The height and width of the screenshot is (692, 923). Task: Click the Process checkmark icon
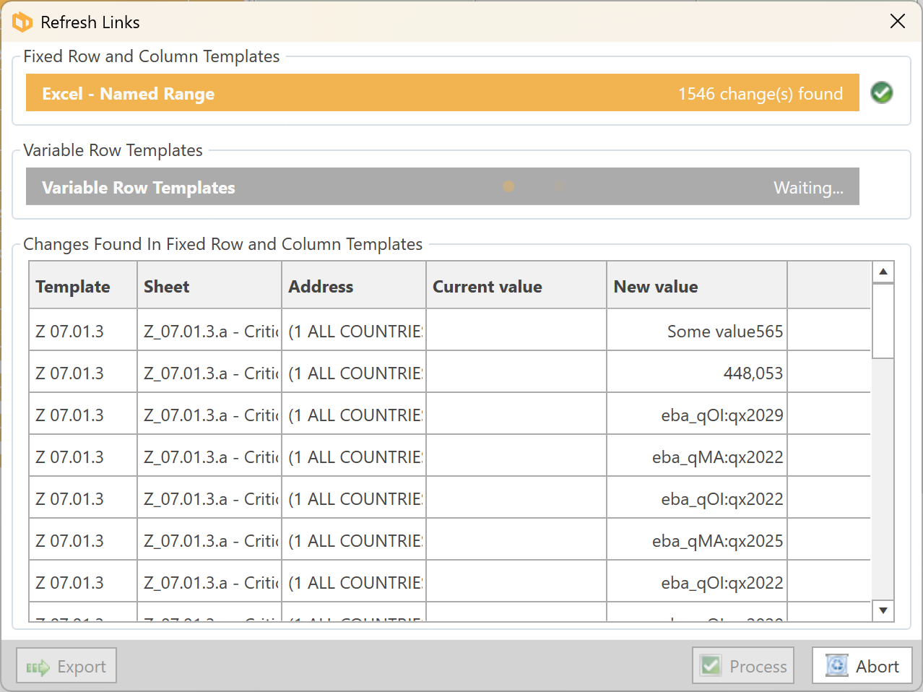tap(711, 666)
